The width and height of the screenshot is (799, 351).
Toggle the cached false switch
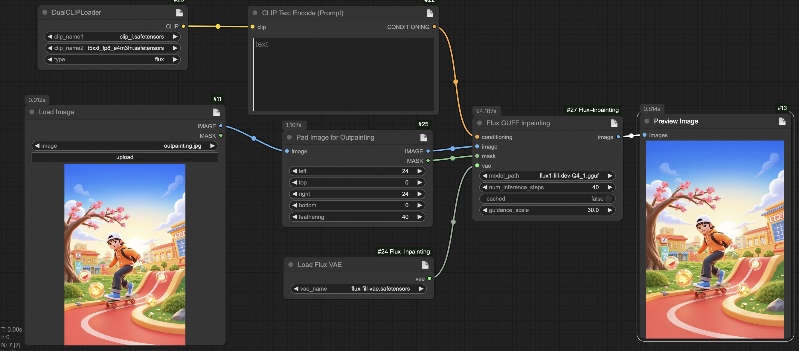click(608, 199)
